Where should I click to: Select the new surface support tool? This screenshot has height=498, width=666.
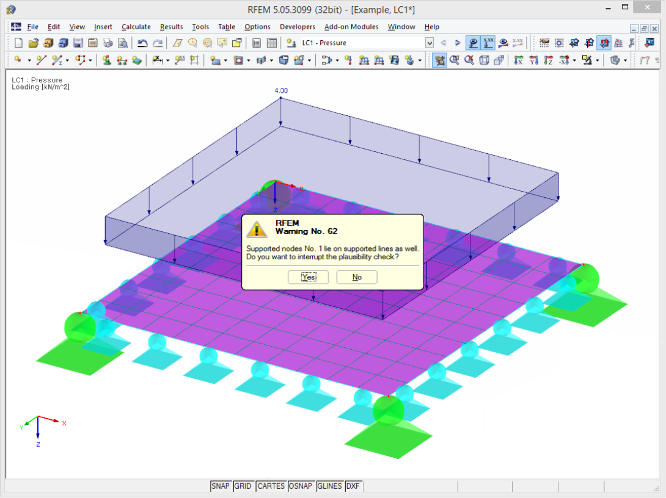(137, 60)
